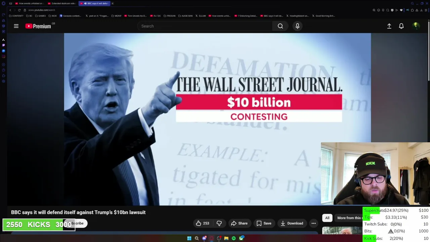Open Tom Unveils his D... bookmark
The height and width of the screenshot is (242, 430).
tap(136, 16)
